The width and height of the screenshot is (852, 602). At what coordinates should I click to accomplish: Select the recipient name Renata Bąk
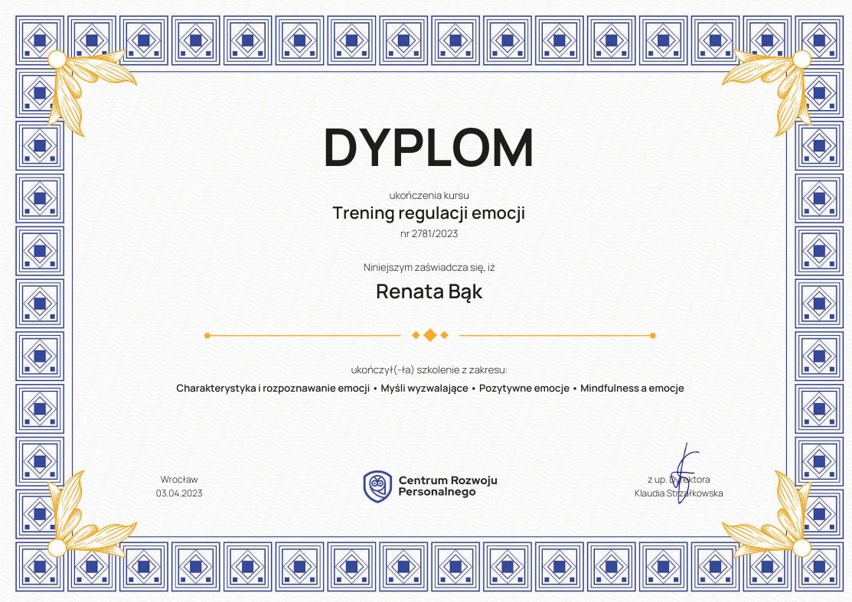[429, 291]
